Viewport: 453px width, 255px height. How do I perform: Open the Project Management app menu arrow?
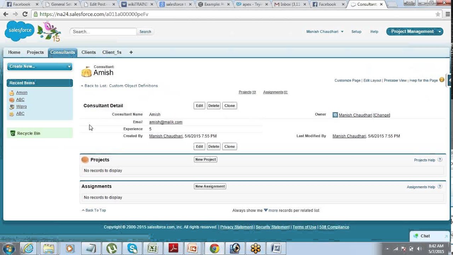pyautogui.click(x=440, y=32)
